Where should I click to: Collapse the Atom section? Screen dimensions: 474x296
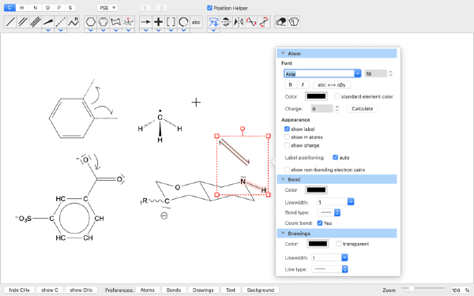283,54
